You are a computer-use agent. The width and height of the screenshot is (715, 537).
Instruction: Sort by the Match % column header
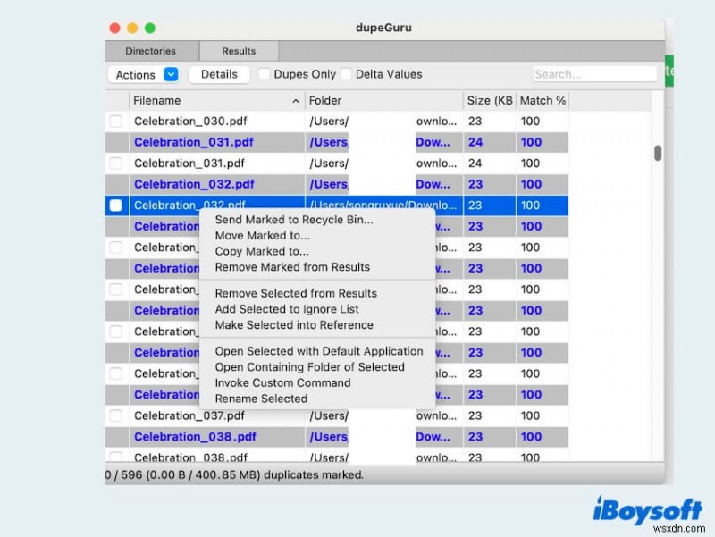coord(543,100)
